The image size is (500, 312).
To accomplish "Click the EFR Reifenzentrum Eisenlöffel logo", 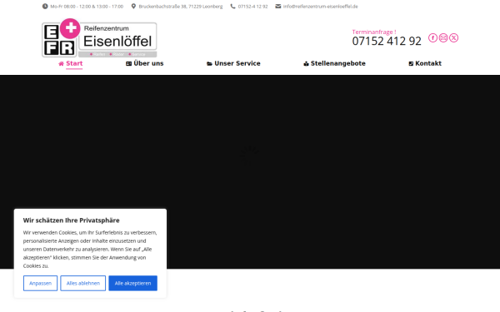I will 99,38.
